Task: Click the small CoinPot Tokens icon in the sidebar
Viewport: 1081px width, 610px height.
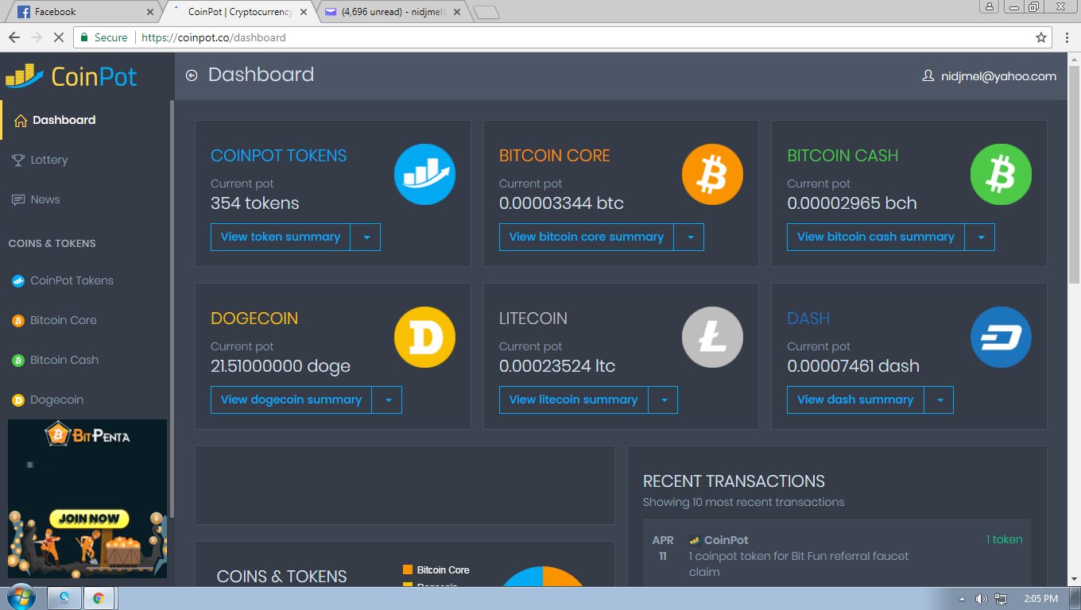Action: tap(18, 280)
